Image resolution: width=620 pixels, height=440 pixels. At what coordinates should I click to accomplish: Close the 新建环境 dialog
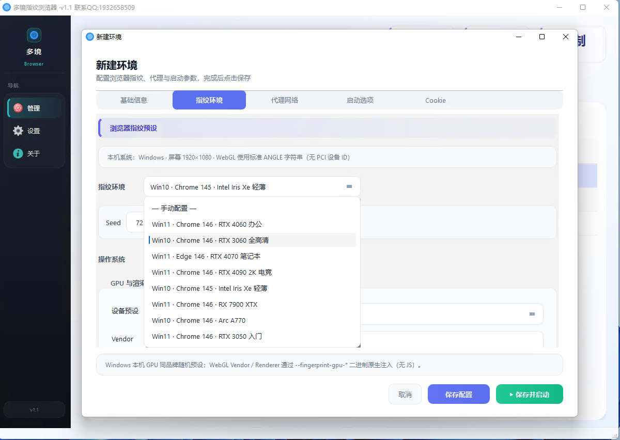[x=566, y=37]
